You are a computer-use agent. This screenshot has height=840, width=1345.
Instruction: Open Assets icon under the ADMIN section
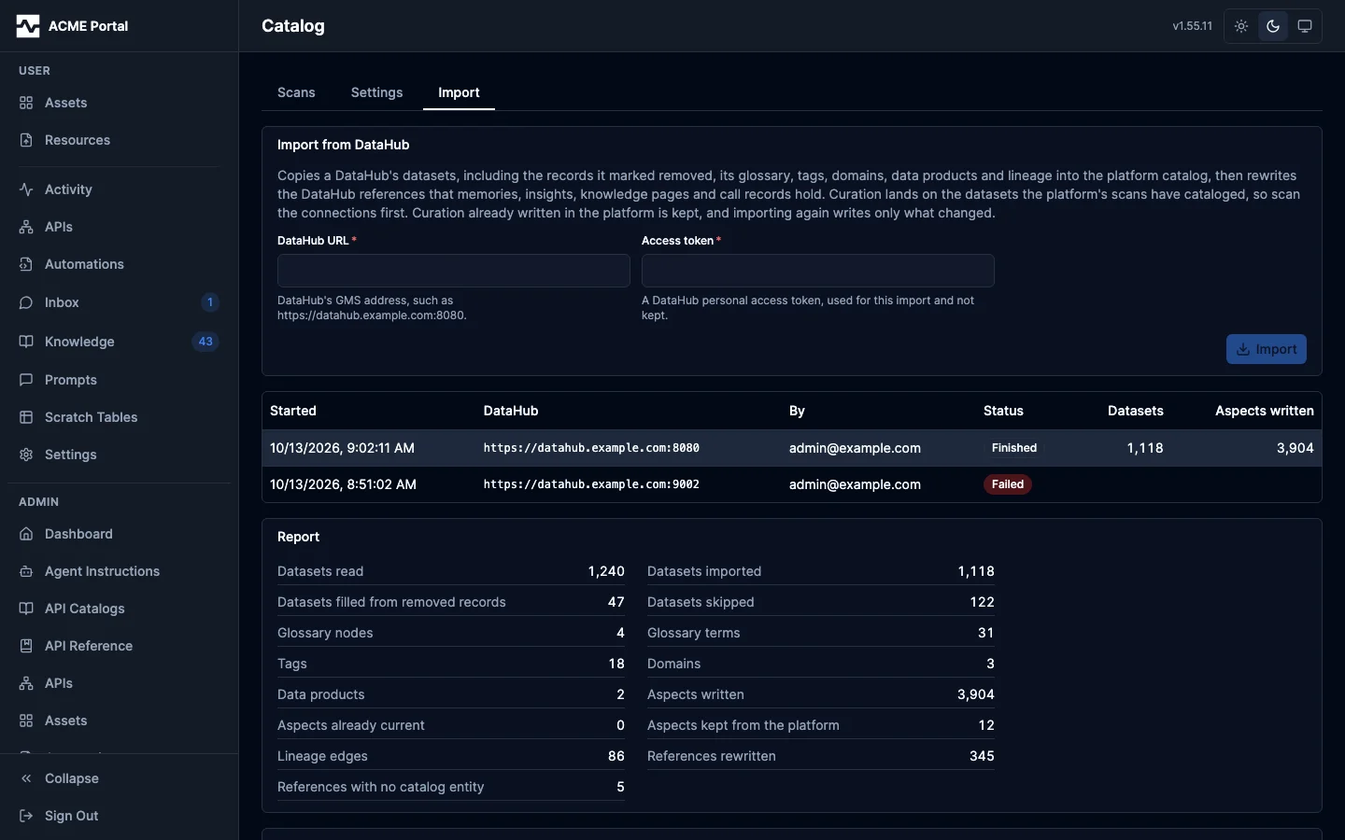click(x=26, y=721)
